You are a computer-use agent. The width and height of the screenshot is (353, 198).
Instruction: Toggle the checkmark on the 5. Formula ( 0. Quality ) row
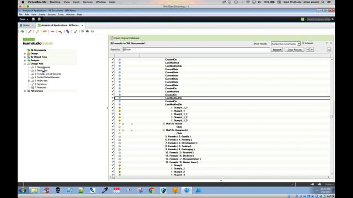[113, 136]
